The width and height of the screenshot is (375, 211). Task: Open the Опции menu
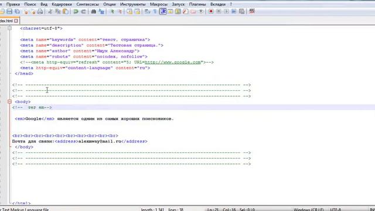coord(110,4)
